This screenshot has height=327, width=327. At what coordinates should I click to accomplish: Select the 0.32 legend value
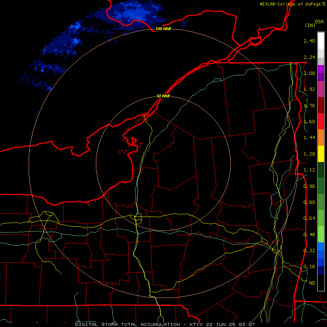pyautogui.click(x=309, y=251)
